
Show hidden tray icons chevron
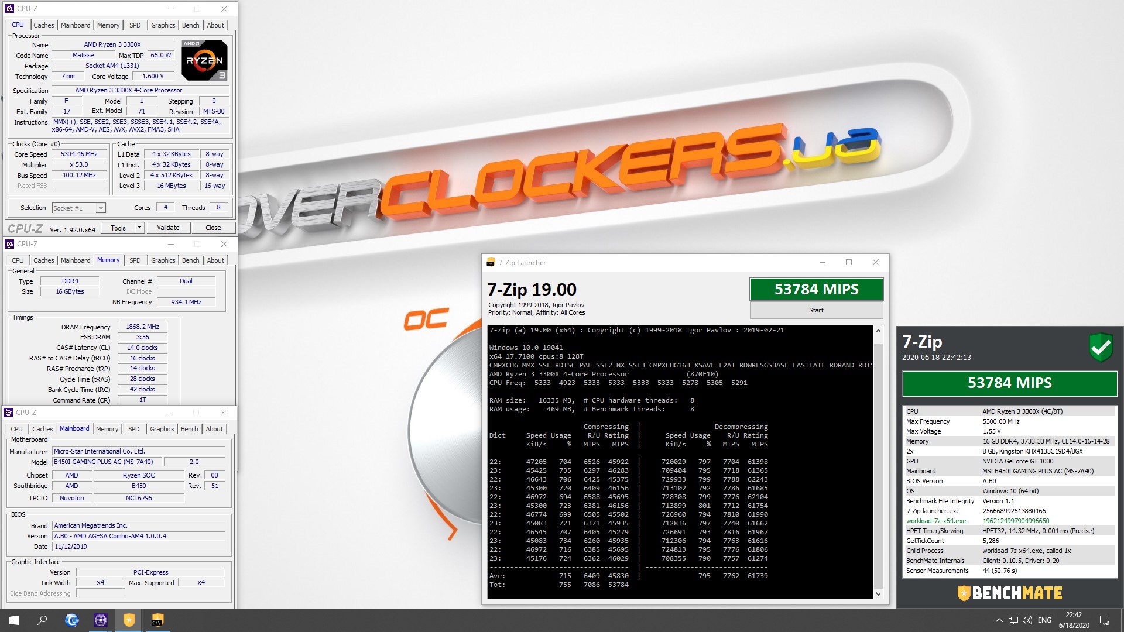click(999, 620)
